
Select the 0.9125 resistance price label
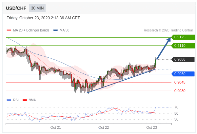pyautogui.click(x=183, y=37)
